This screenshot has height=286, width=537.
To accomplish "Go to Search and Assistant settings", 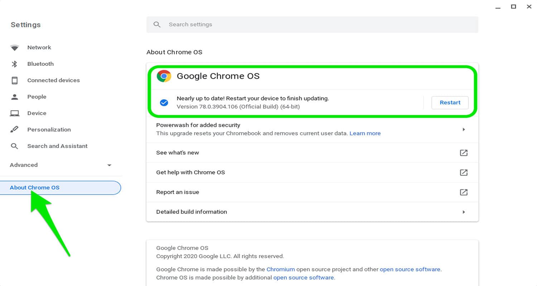I will point(57,146).
